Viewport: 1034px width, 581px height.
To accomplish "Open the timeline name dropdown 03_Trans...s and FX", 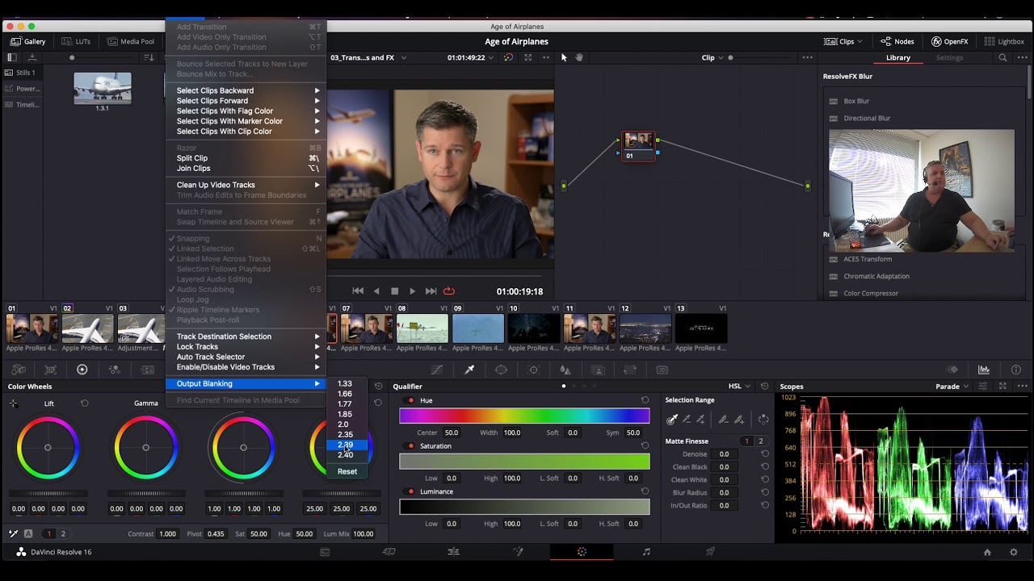I will (x=368, y=58).
